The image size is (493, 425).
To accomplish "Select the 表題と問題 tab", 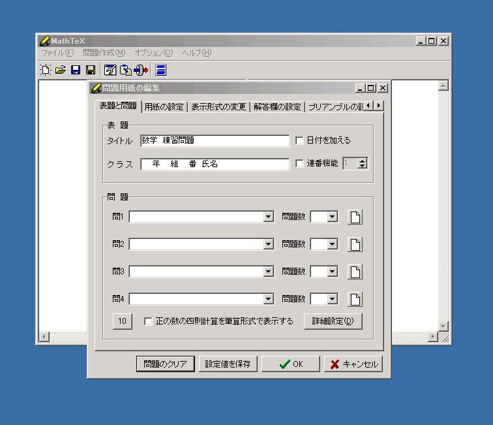I will (118, 106).
